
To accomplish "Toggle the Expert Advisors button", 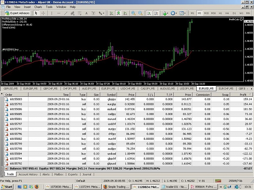I will [x=17, y=13].
